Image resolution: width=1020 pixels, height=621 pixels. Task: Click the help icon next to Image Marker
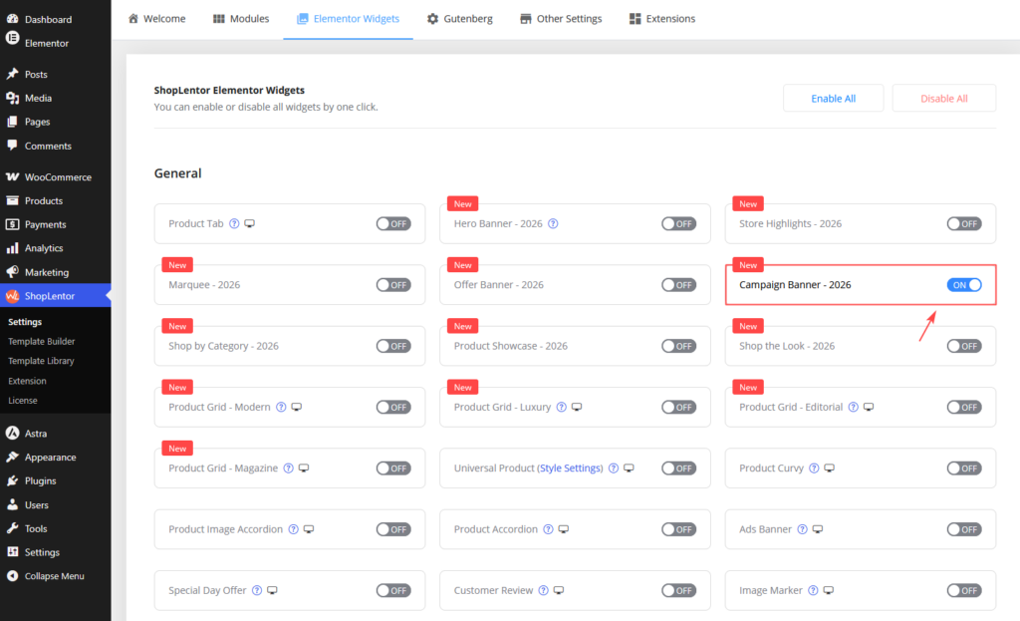click(x=813, y=590)
